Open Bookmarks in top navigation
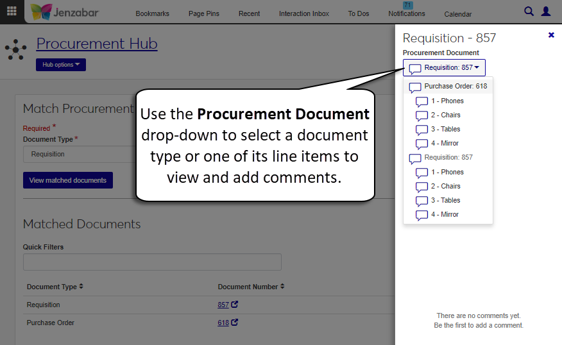The height and width of the screenshot is (345, 562). 152,13
